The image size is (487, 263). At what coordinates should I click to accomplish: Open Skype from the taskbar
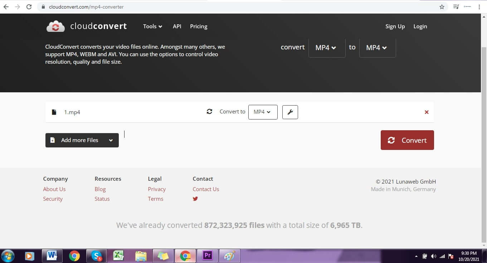click(x=97, y=256)
